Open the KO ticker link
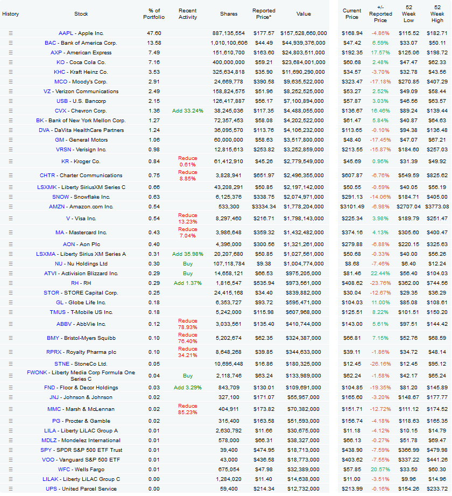452x496 pixels. coord(60,62)
